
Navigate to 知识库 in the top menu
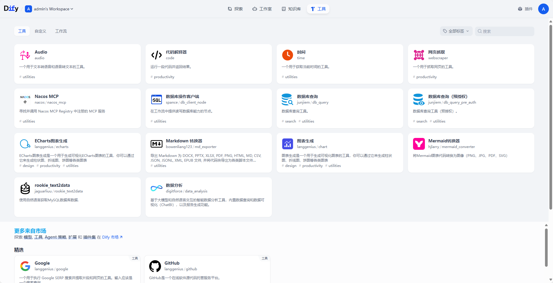coord(291,9)
